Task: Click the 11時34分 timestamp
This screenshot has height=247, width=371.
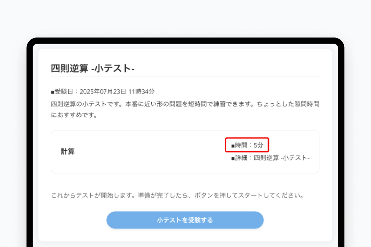Action: pos(141,91)
